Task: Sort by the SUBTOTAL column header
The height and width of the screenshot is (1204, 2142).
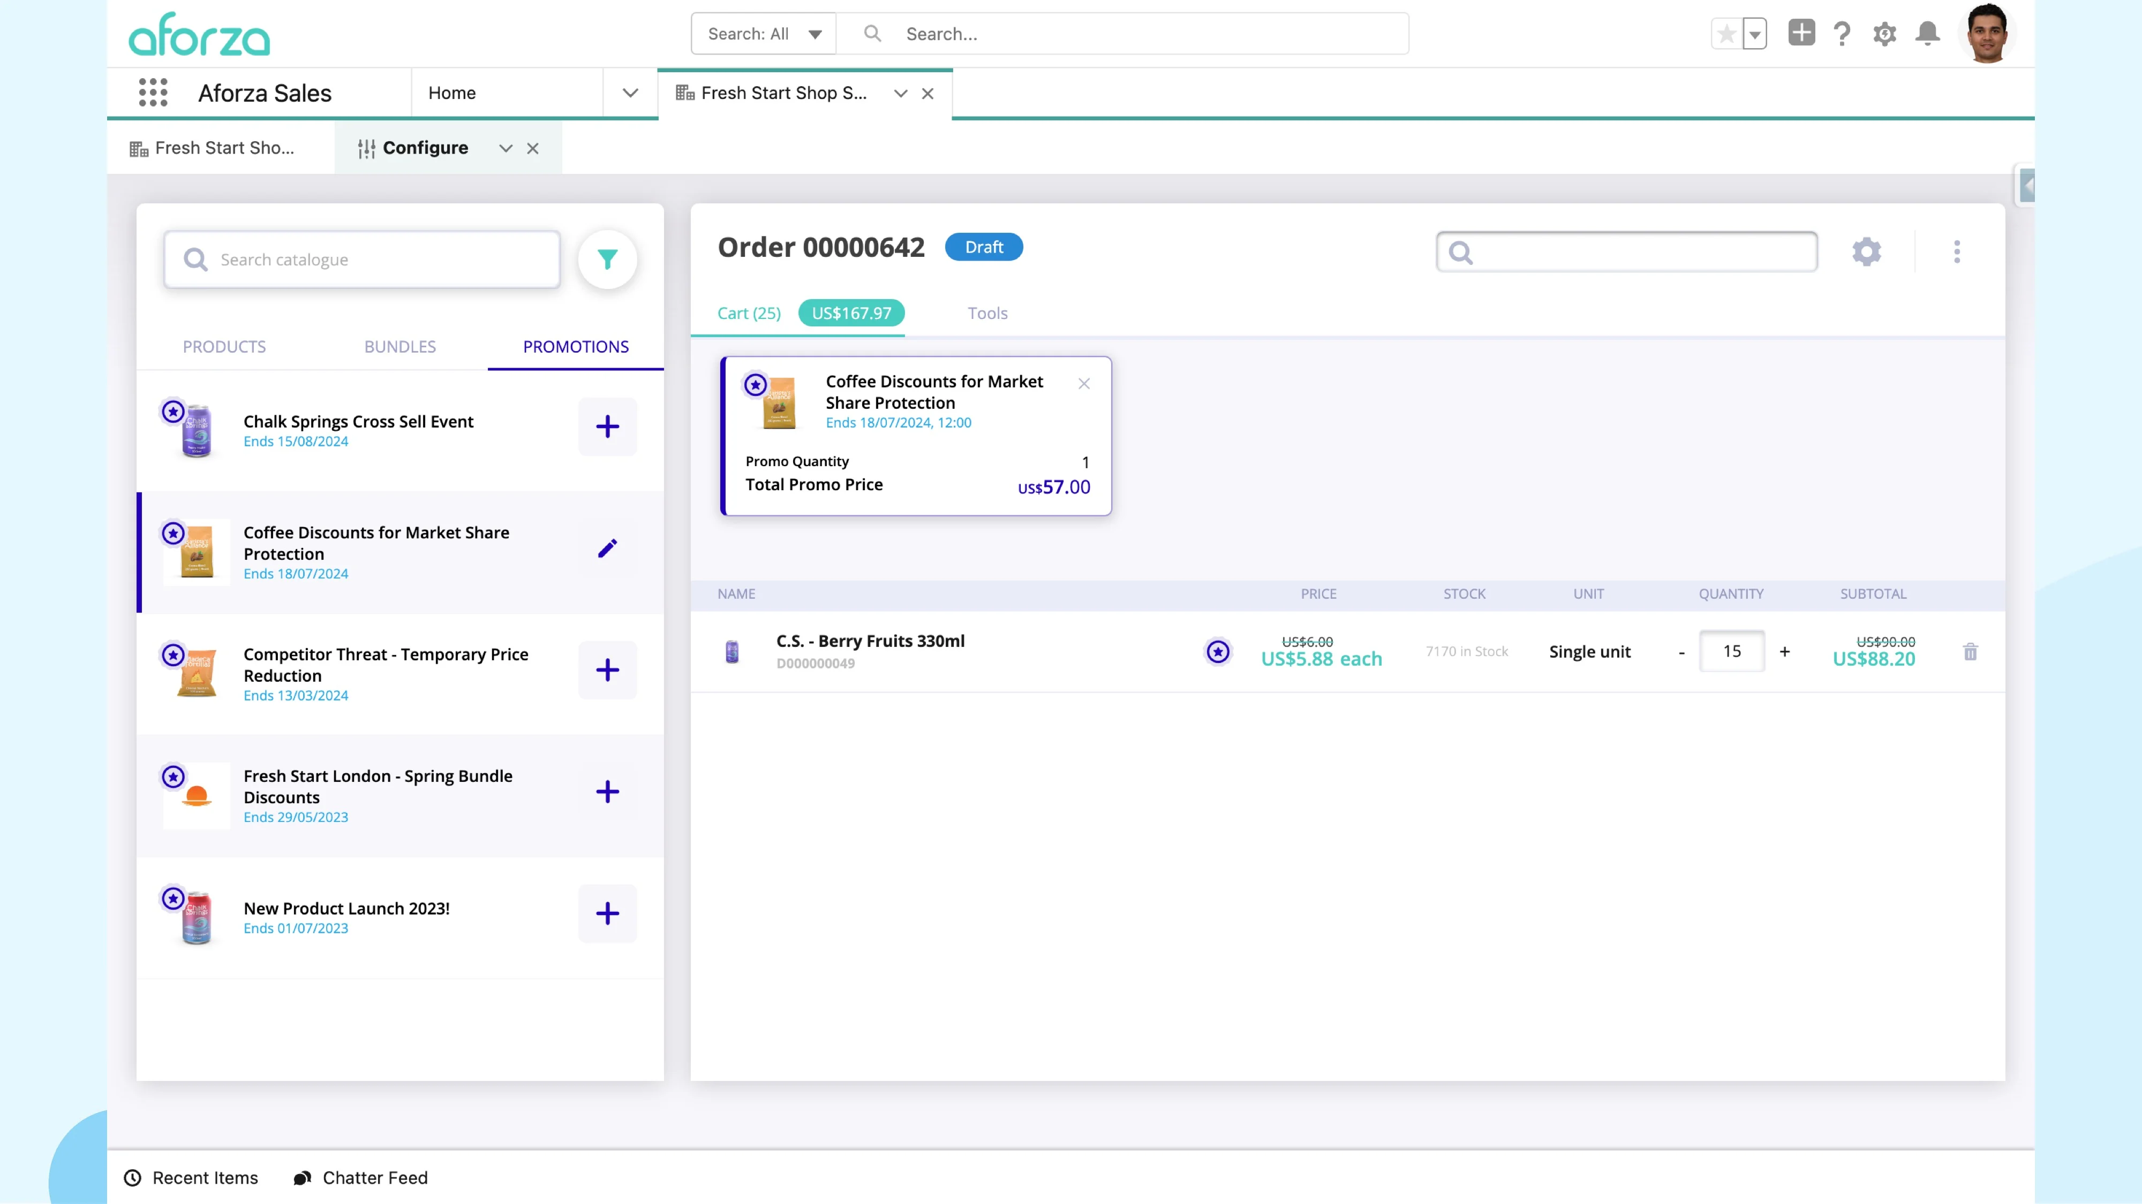Action: pyautogui.click(x=1873, y=594)
